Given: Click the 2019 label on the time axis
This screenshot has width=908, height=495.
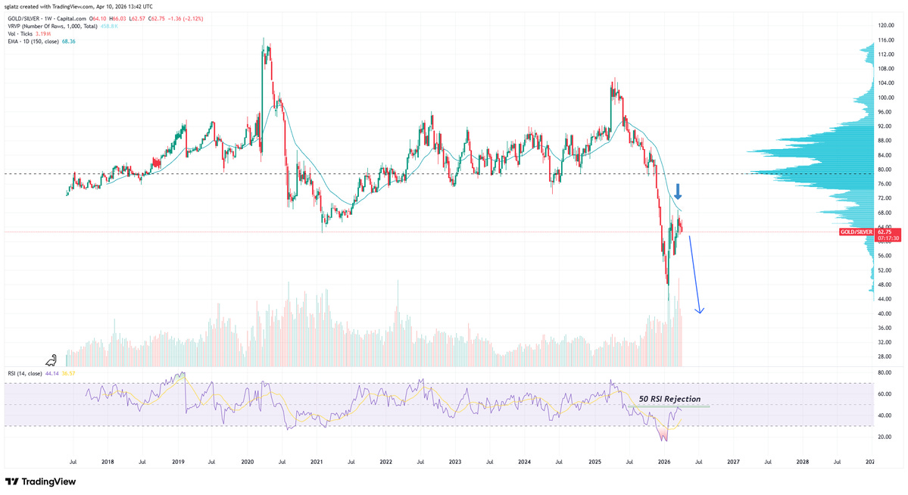Looking at the screenshot, I should pos(179,462).
